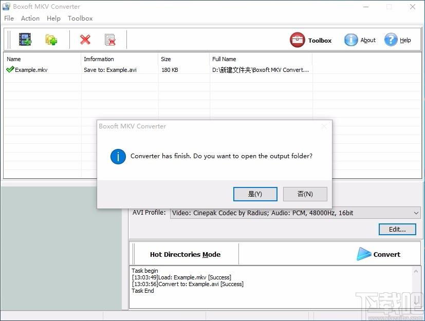Click the Add folder toolbar icon
The image size is (425, 321).
51,40
